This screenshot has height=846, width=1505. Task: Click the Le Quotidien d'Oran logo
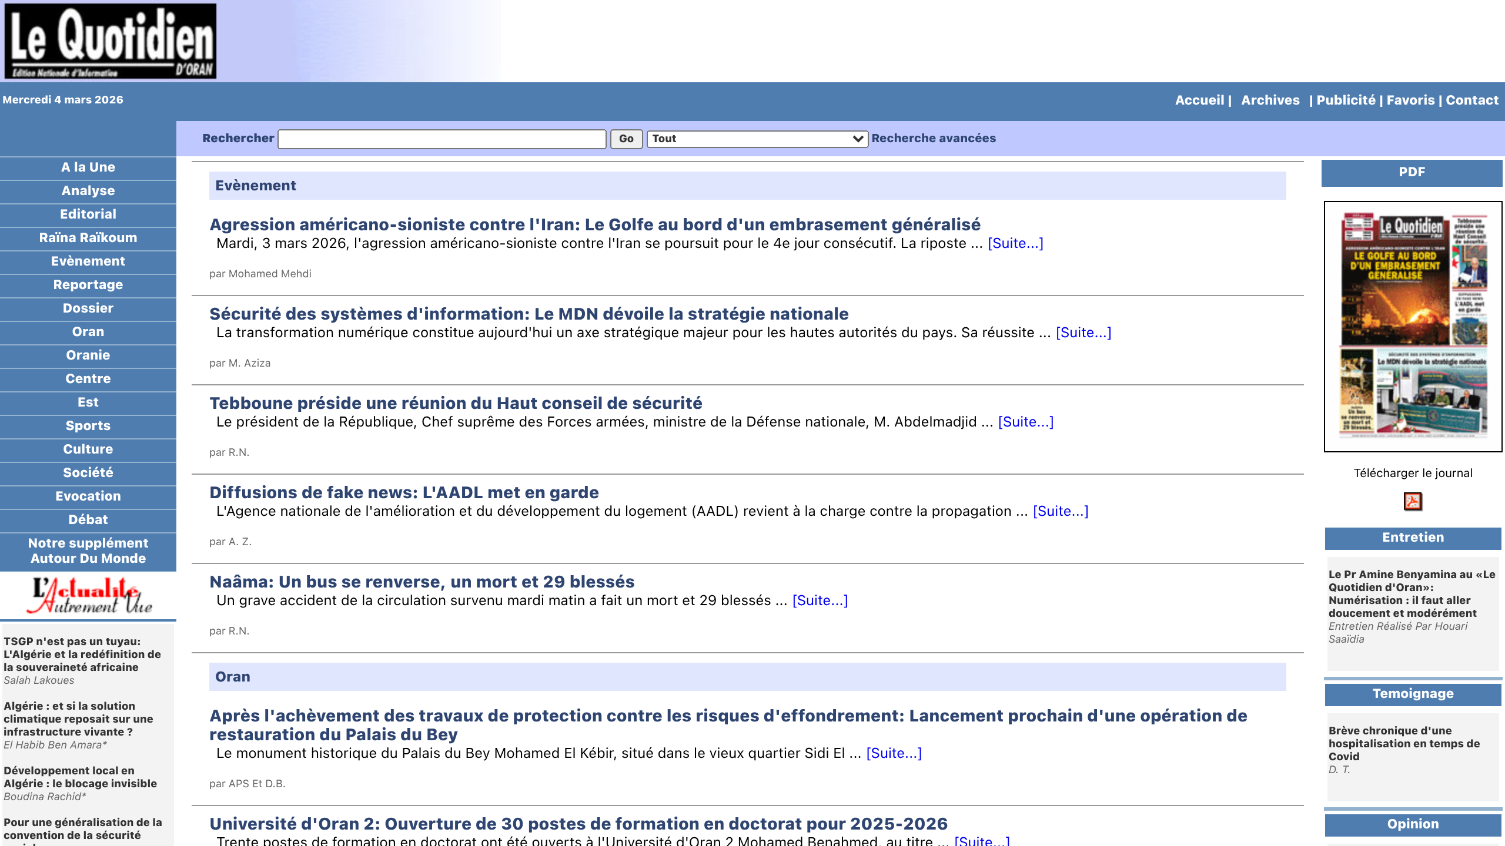click(x=112, y=41)
